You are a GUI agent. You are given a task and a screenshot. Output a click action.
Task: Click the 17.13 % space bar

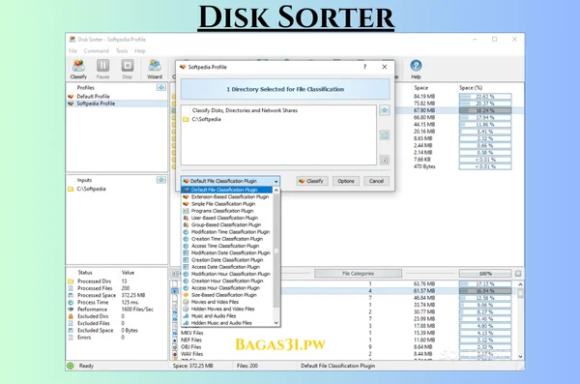click(485, 284)
